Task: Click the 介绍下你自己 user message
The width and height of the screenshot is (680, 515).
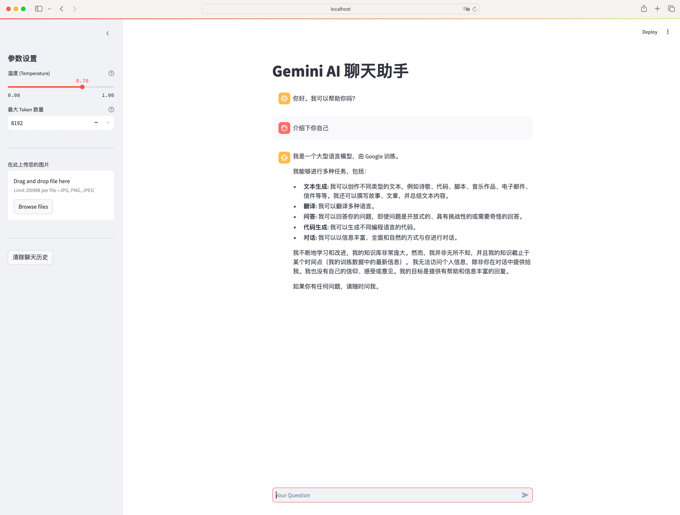Action: click(x=311, y=128)
